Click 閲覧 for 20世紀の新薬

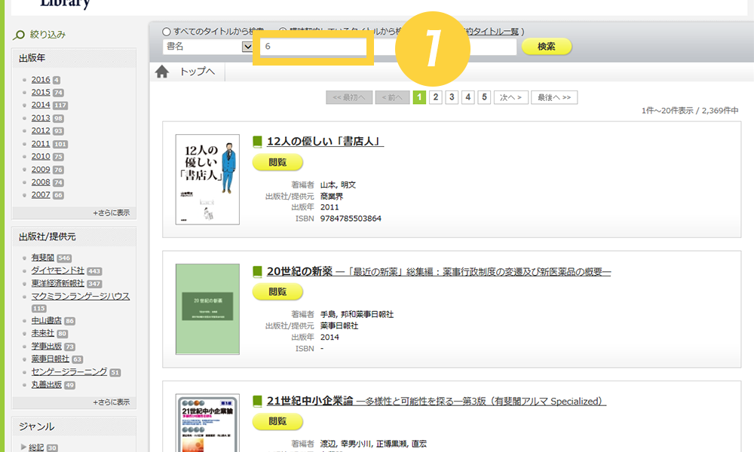[277, 292]
